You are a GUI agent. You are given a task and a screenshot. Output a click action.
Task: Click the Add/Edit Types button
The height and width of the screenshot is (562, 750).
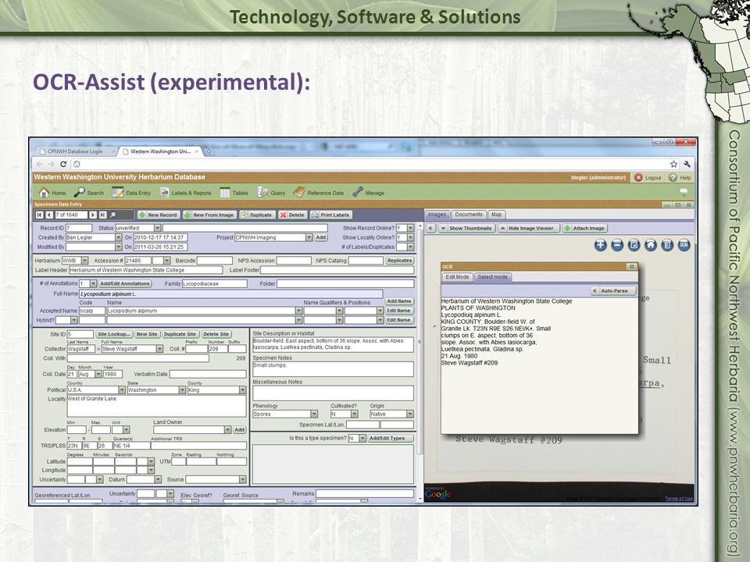[391, 438]
